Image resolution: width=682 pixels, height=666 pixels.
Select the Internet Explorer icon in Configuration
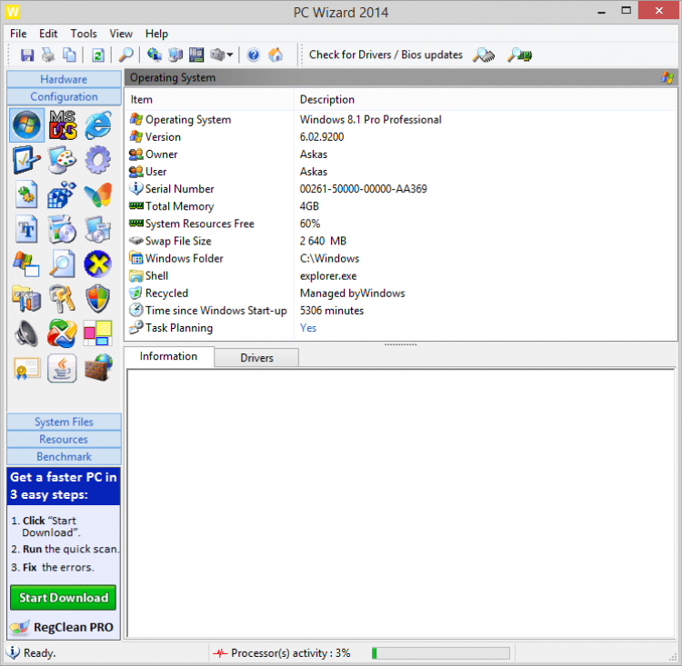98,125
